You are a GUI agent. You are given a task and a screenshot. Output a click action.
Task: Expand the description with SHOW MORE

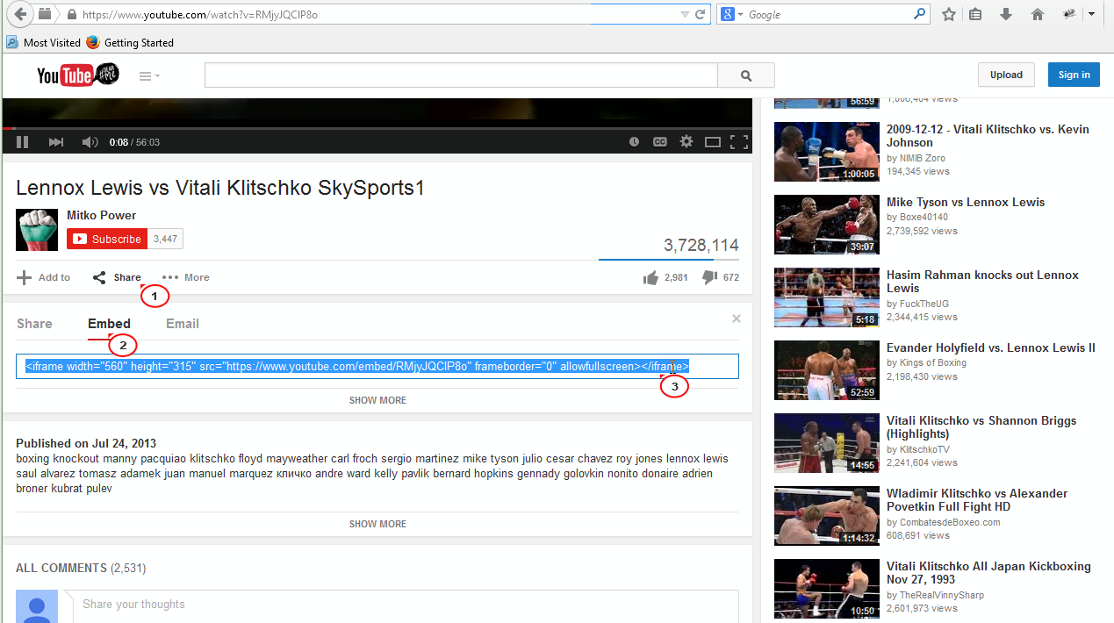click(x=377, y=524)
